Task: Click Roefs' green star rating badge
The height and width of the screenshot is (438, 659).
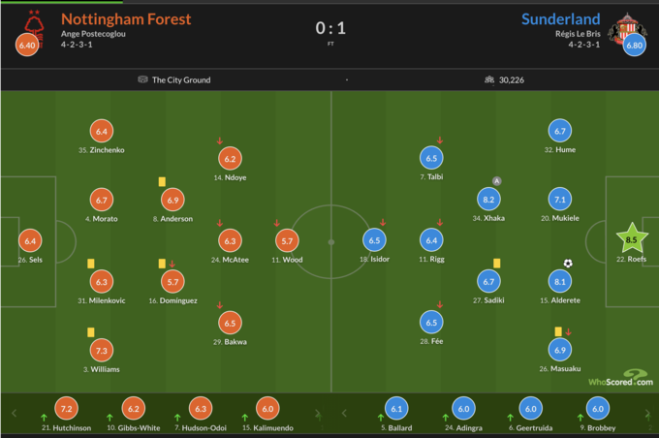Action: tap(632, 238)
